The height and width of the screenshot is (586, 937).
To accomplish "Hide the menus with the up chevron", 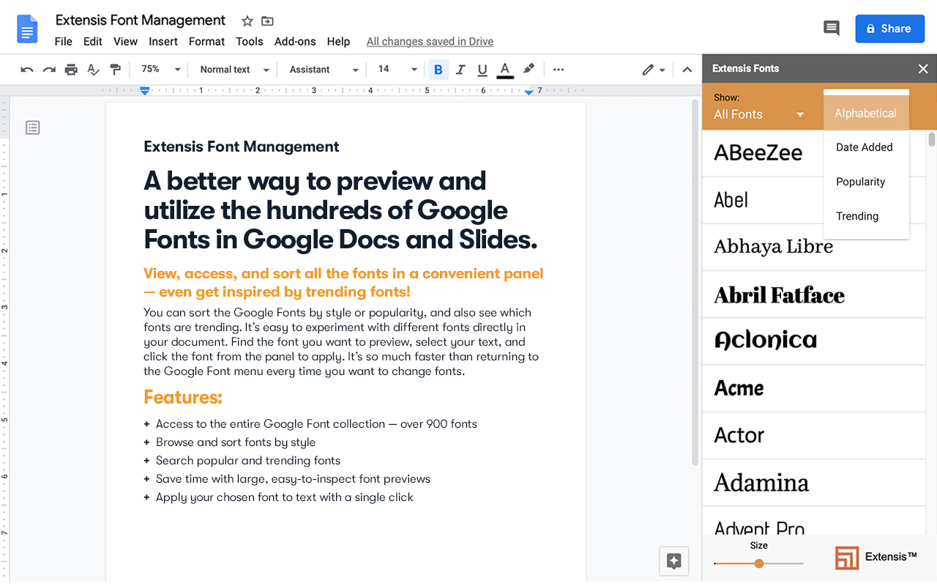I will pos(687,70).
